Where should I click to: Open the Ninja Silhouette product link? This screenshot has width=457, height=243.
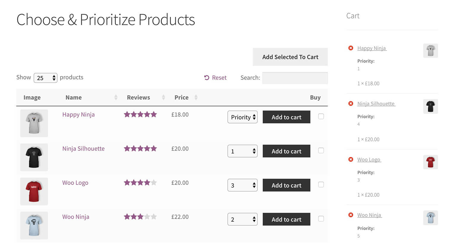[x=83, y=149]
